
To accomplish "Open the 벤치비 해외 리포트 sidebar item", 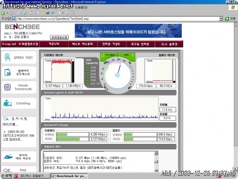I will (x=19, y=157).
